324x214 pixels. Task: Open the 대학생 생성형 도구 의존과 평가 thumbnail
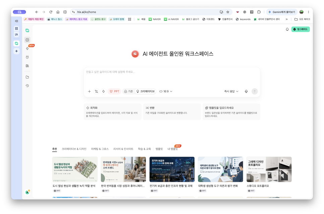pos(220,169)
